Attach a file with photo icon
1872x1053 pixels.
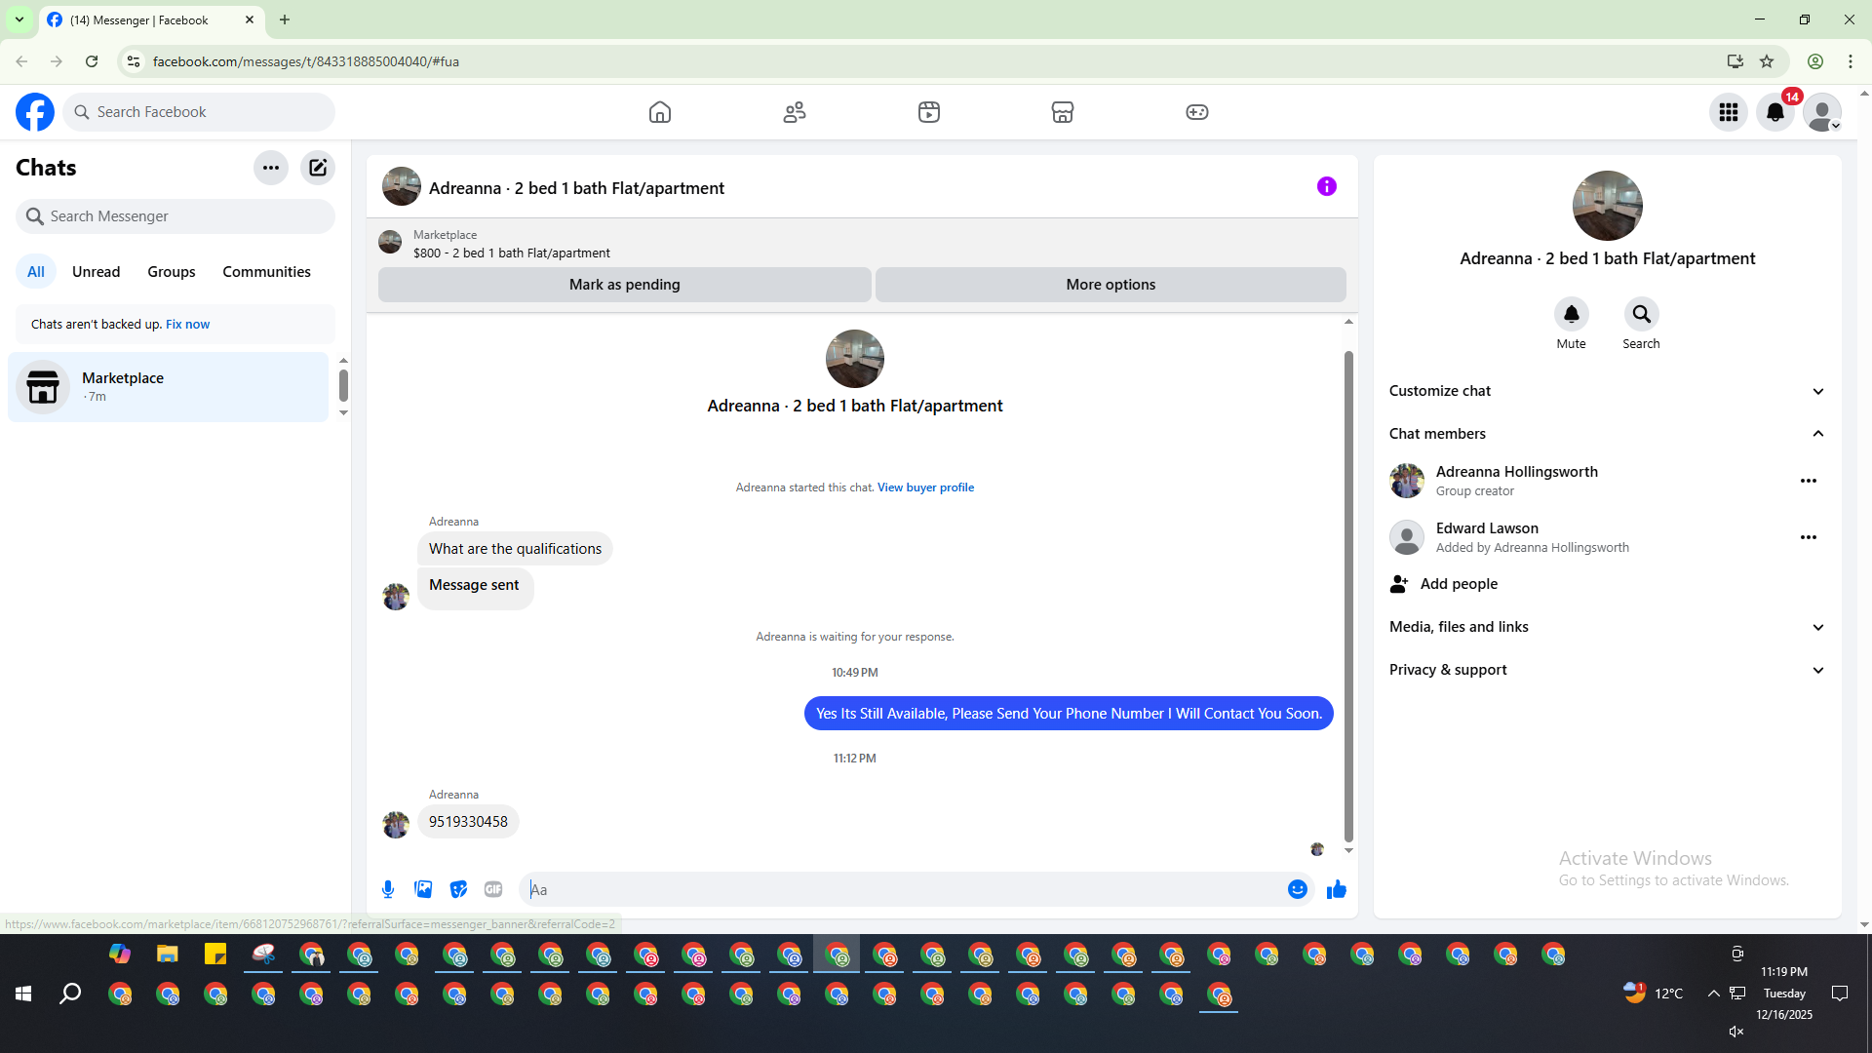423,889
